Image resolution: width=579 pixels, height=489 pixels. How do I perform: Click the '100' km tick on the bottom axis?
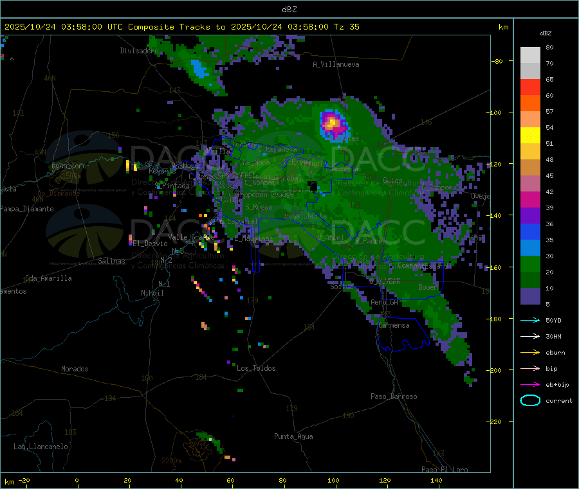pyautogui.click(x=333, y=480)
